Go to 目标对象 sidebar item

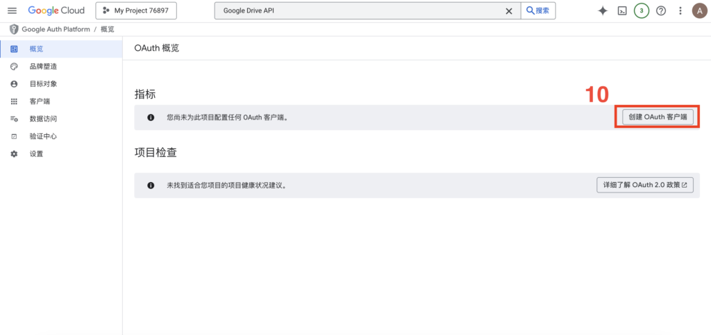click(43, 83)
